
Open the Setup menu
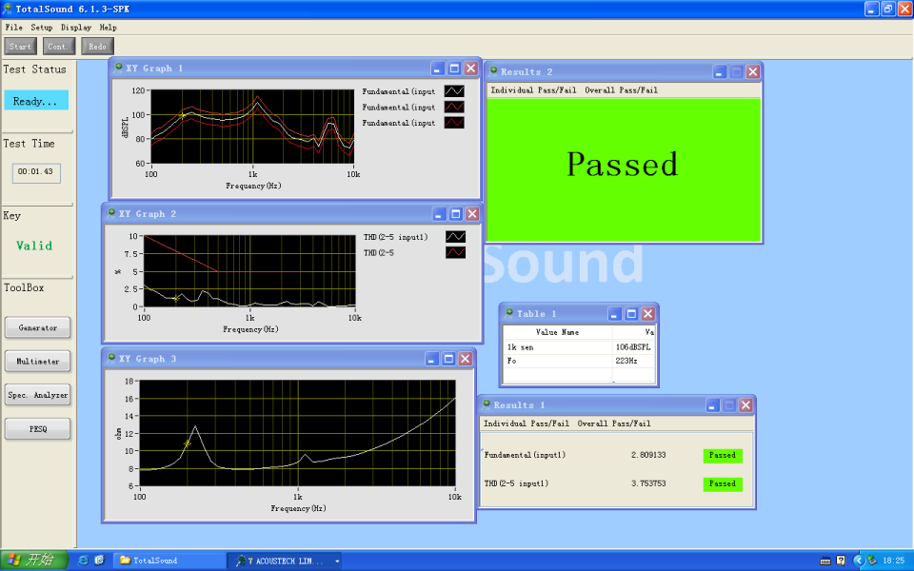click(x=41, y=28)
